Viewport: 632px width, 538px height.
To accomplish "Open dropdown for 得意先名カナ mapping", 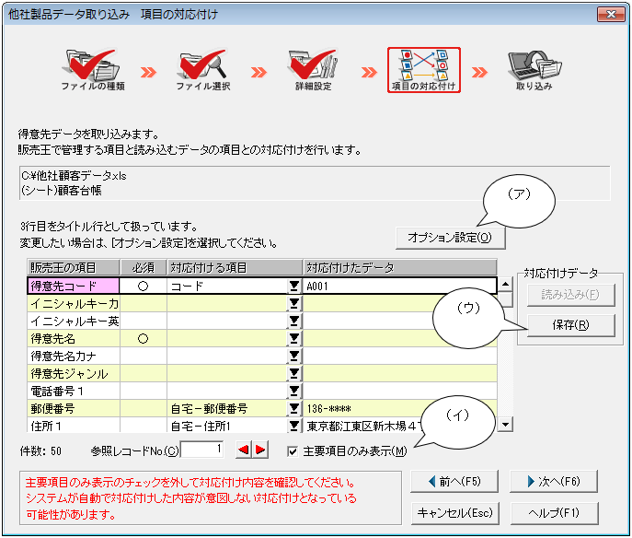I will [x=294, y=356].
